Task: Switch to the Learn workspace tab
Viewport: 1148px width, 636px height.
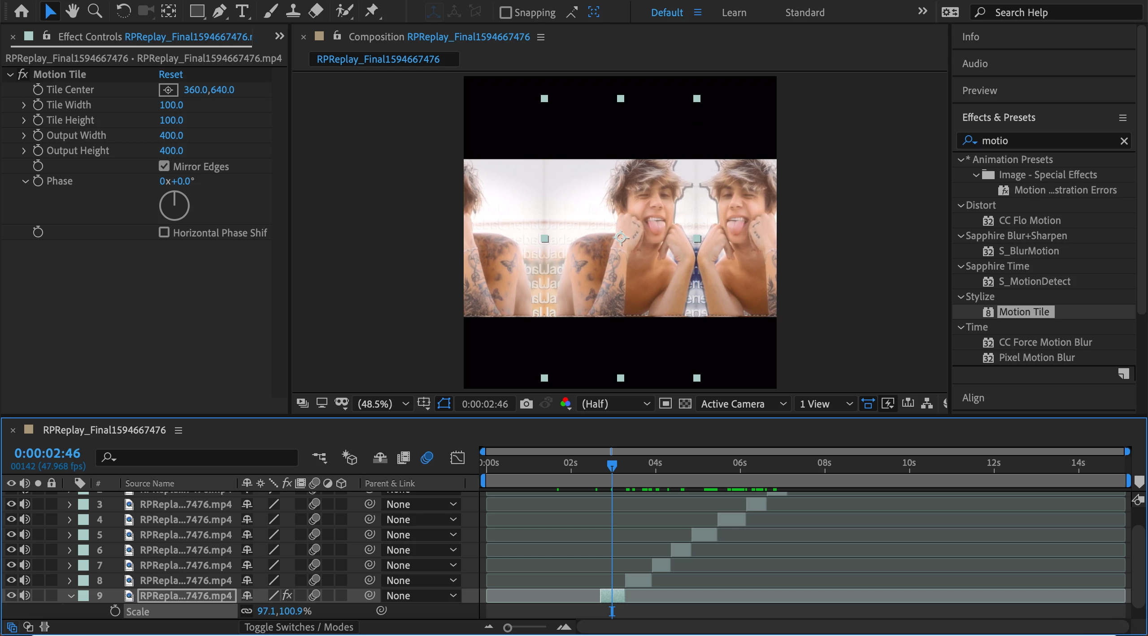Action: 734,13
